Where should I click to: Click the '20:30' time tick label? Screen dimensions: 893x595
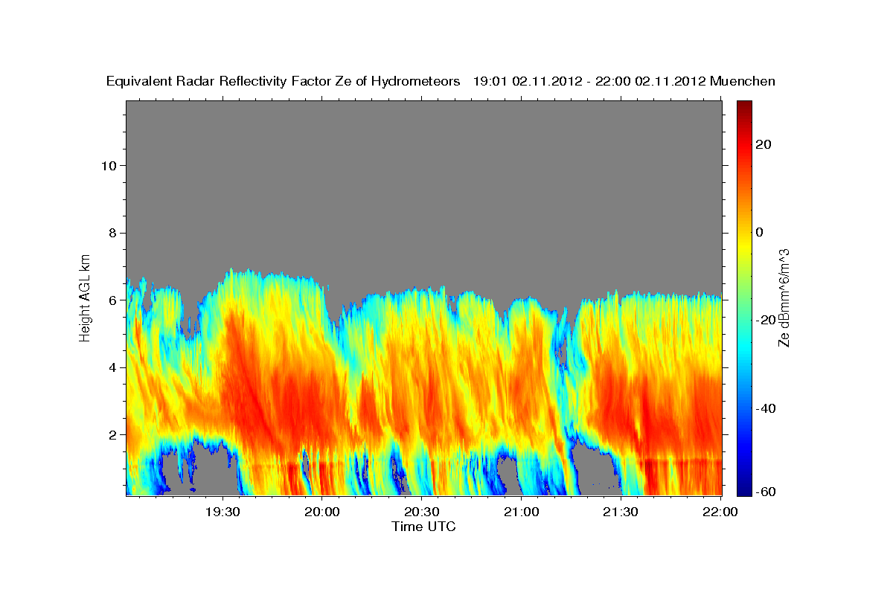(421, 512)
